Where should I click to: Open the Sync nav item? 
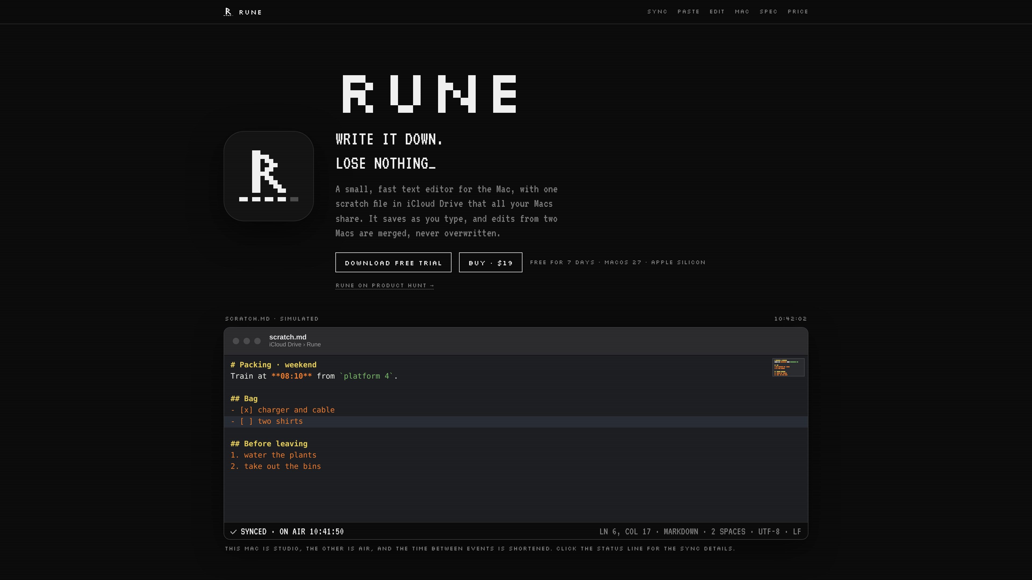tap(657, 12)
